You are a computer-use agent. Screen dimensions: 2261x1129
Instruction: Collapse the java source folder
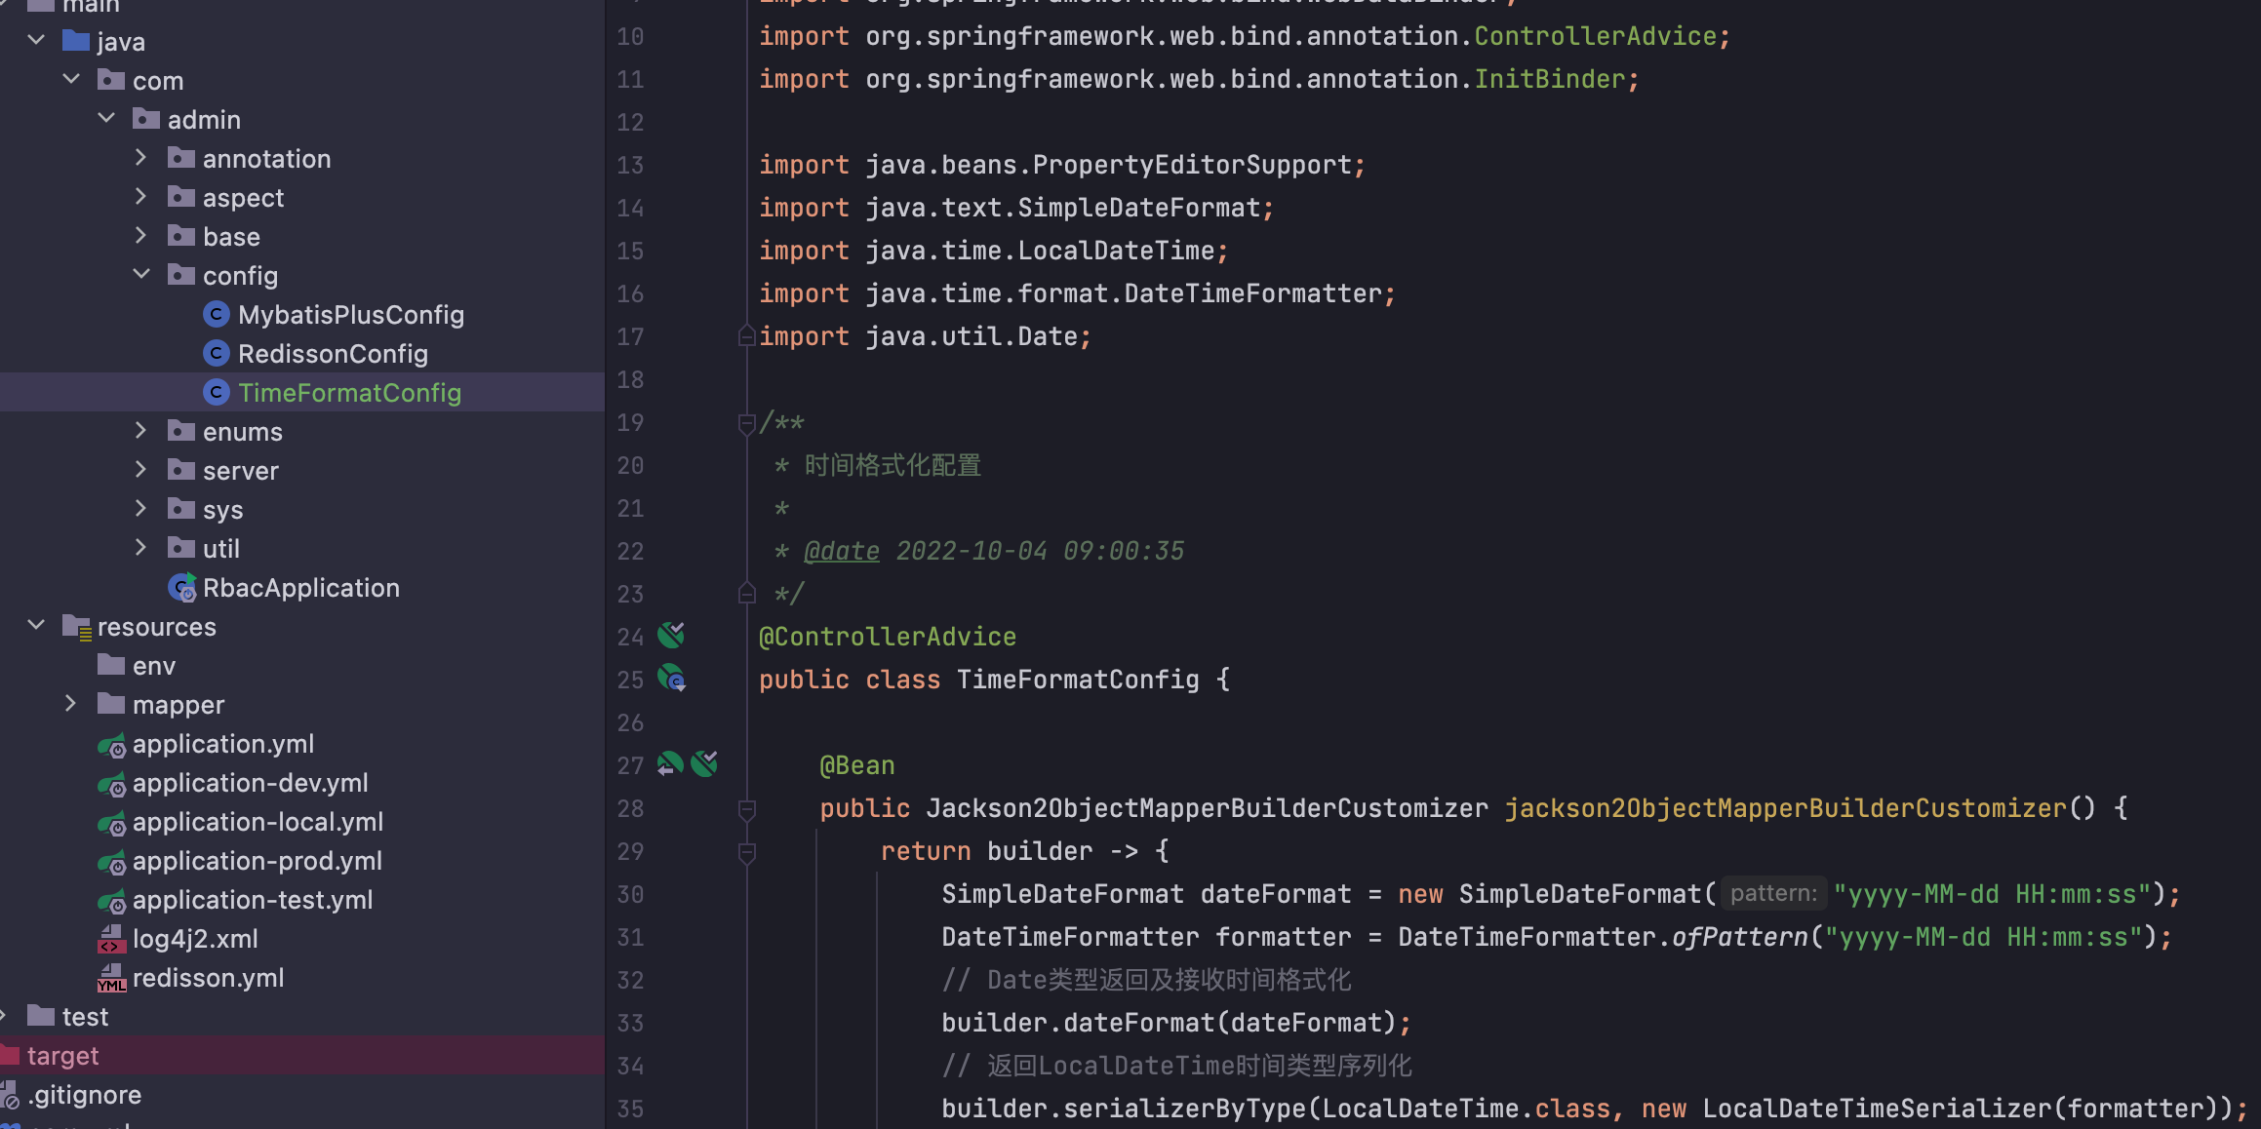pyautogui.click(x=37, y=41)
